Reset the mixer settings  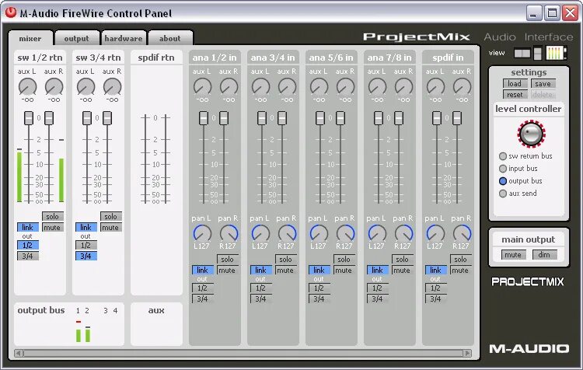[x=515, y=95]
